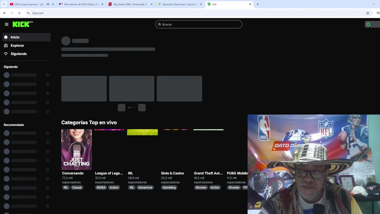Click the Action tag under League of Legends
Viewport: 380px width, 214px height.
(114, 188)
